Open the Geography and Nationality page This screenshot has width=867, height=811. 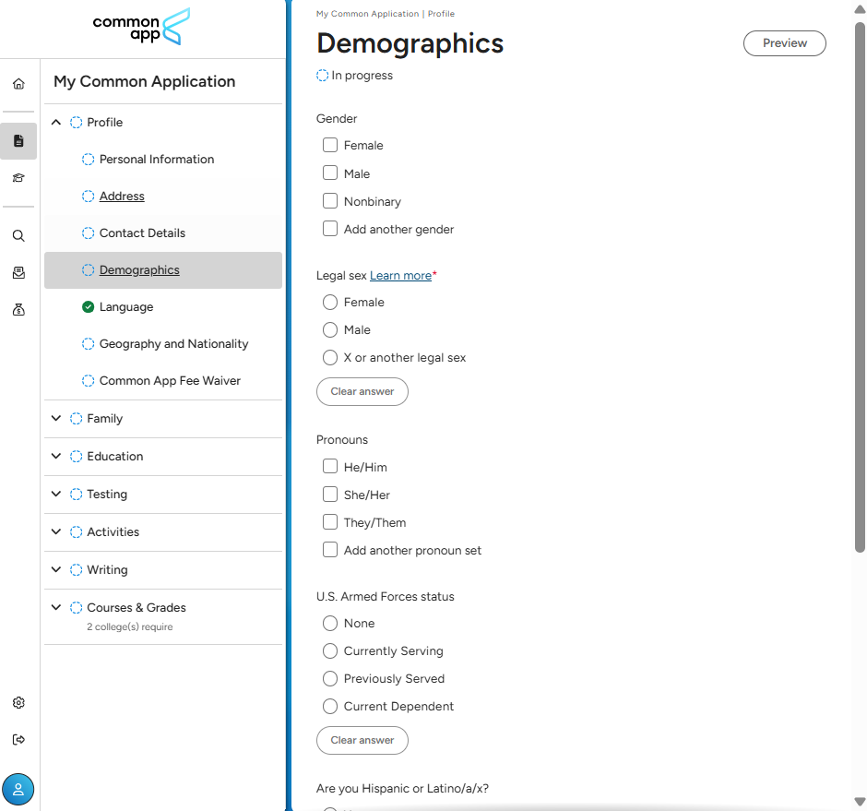coord(173,344)
